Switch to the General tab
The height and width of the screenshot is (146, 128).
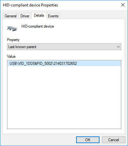coord(11,16)
